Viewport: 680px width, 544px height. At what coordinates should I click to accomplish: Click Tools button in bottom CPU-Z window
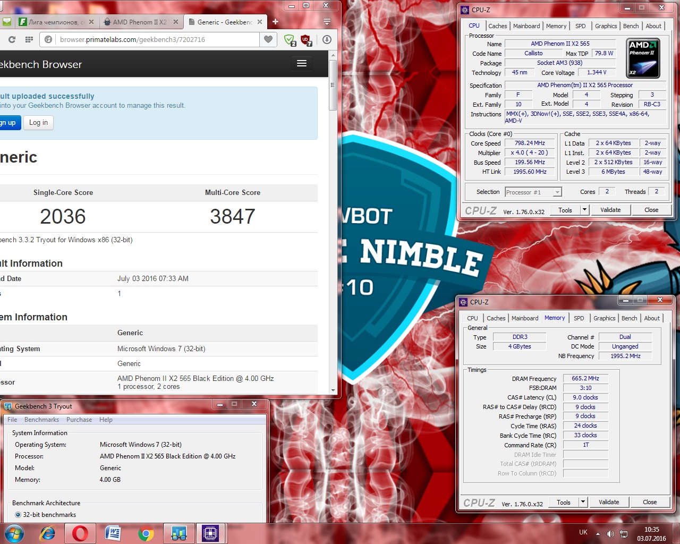(564, 502)
